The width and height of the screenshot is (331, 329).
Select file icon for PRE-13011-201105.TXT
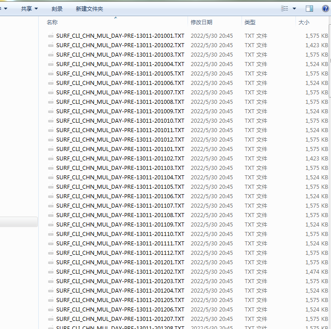click(x=51, y=187)
